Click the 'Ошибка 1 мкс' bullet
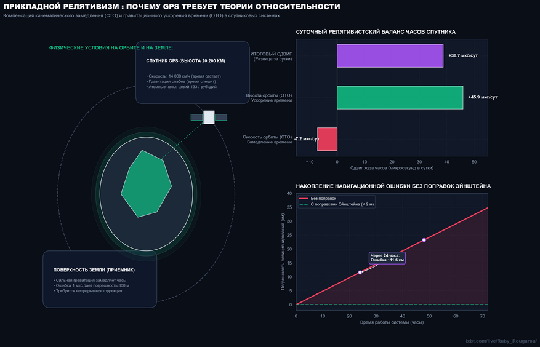The height and width of the screenshot is (347, 540). click(x=91, y=285)
